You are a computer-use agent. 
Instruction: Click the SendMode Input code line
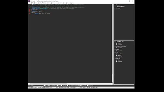coord(58,7)
